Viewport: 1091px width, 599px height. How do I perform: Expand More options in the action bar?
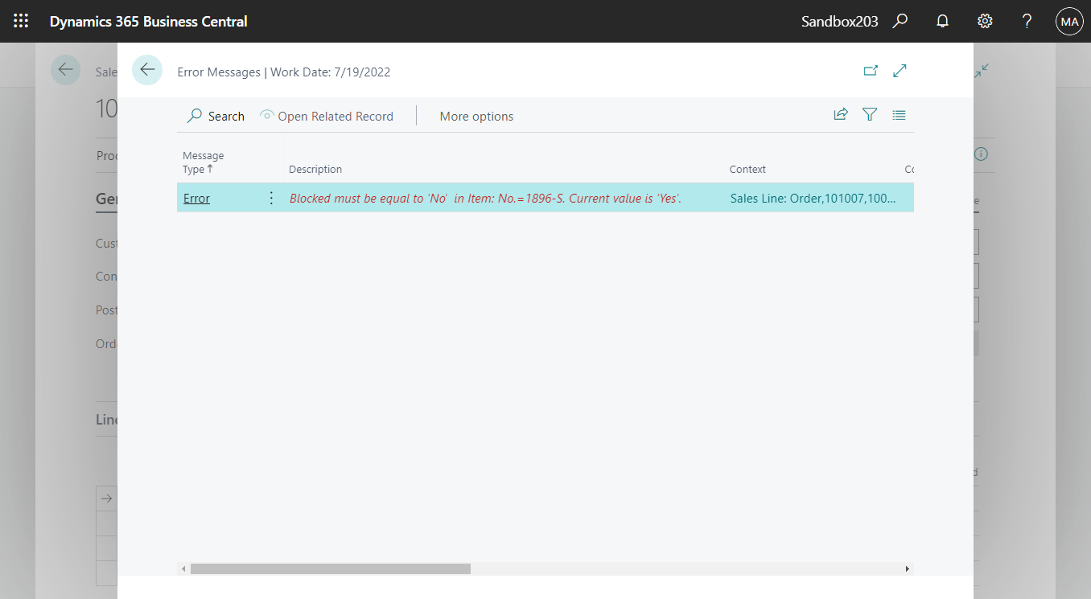tap(476, 116)
